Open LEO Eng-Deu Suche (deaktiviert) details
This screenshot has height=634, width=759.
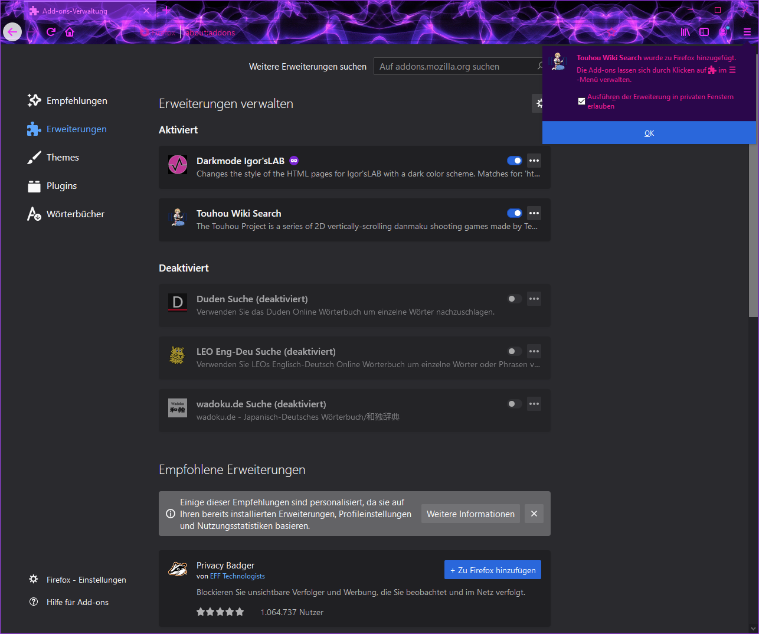(x=266, y=351)
